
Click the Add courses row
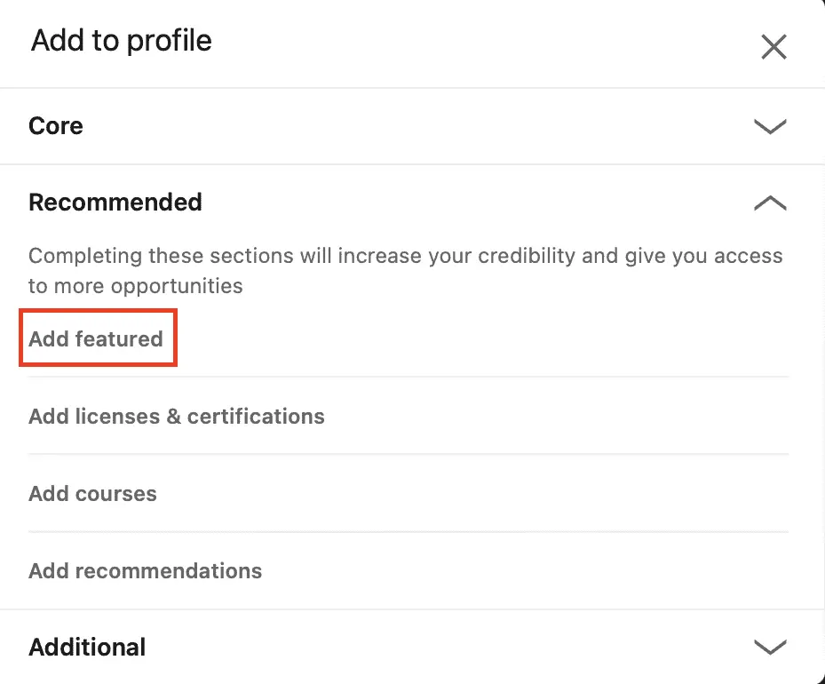[x=92, y=493]
